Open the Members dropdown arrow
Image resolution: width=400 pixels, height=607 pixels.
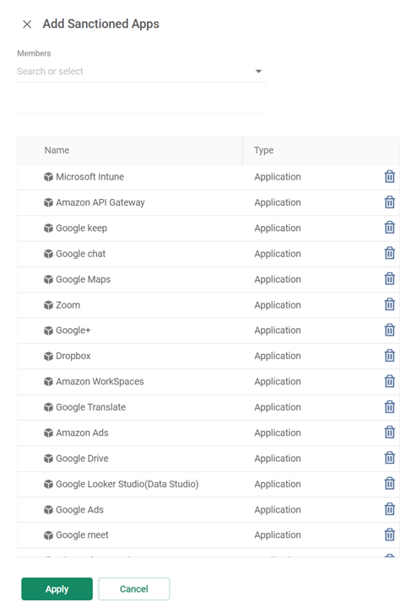tap(258, 71)
